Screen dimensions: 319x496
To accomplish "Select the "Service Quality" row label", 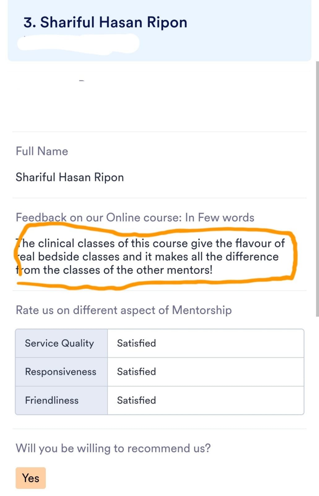I will point(59,343).
